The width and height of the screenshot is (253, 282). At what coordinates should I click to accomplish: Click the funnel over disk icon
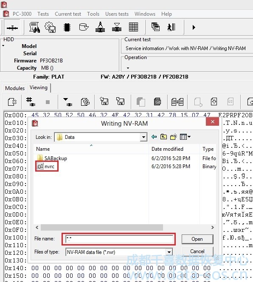117,27
